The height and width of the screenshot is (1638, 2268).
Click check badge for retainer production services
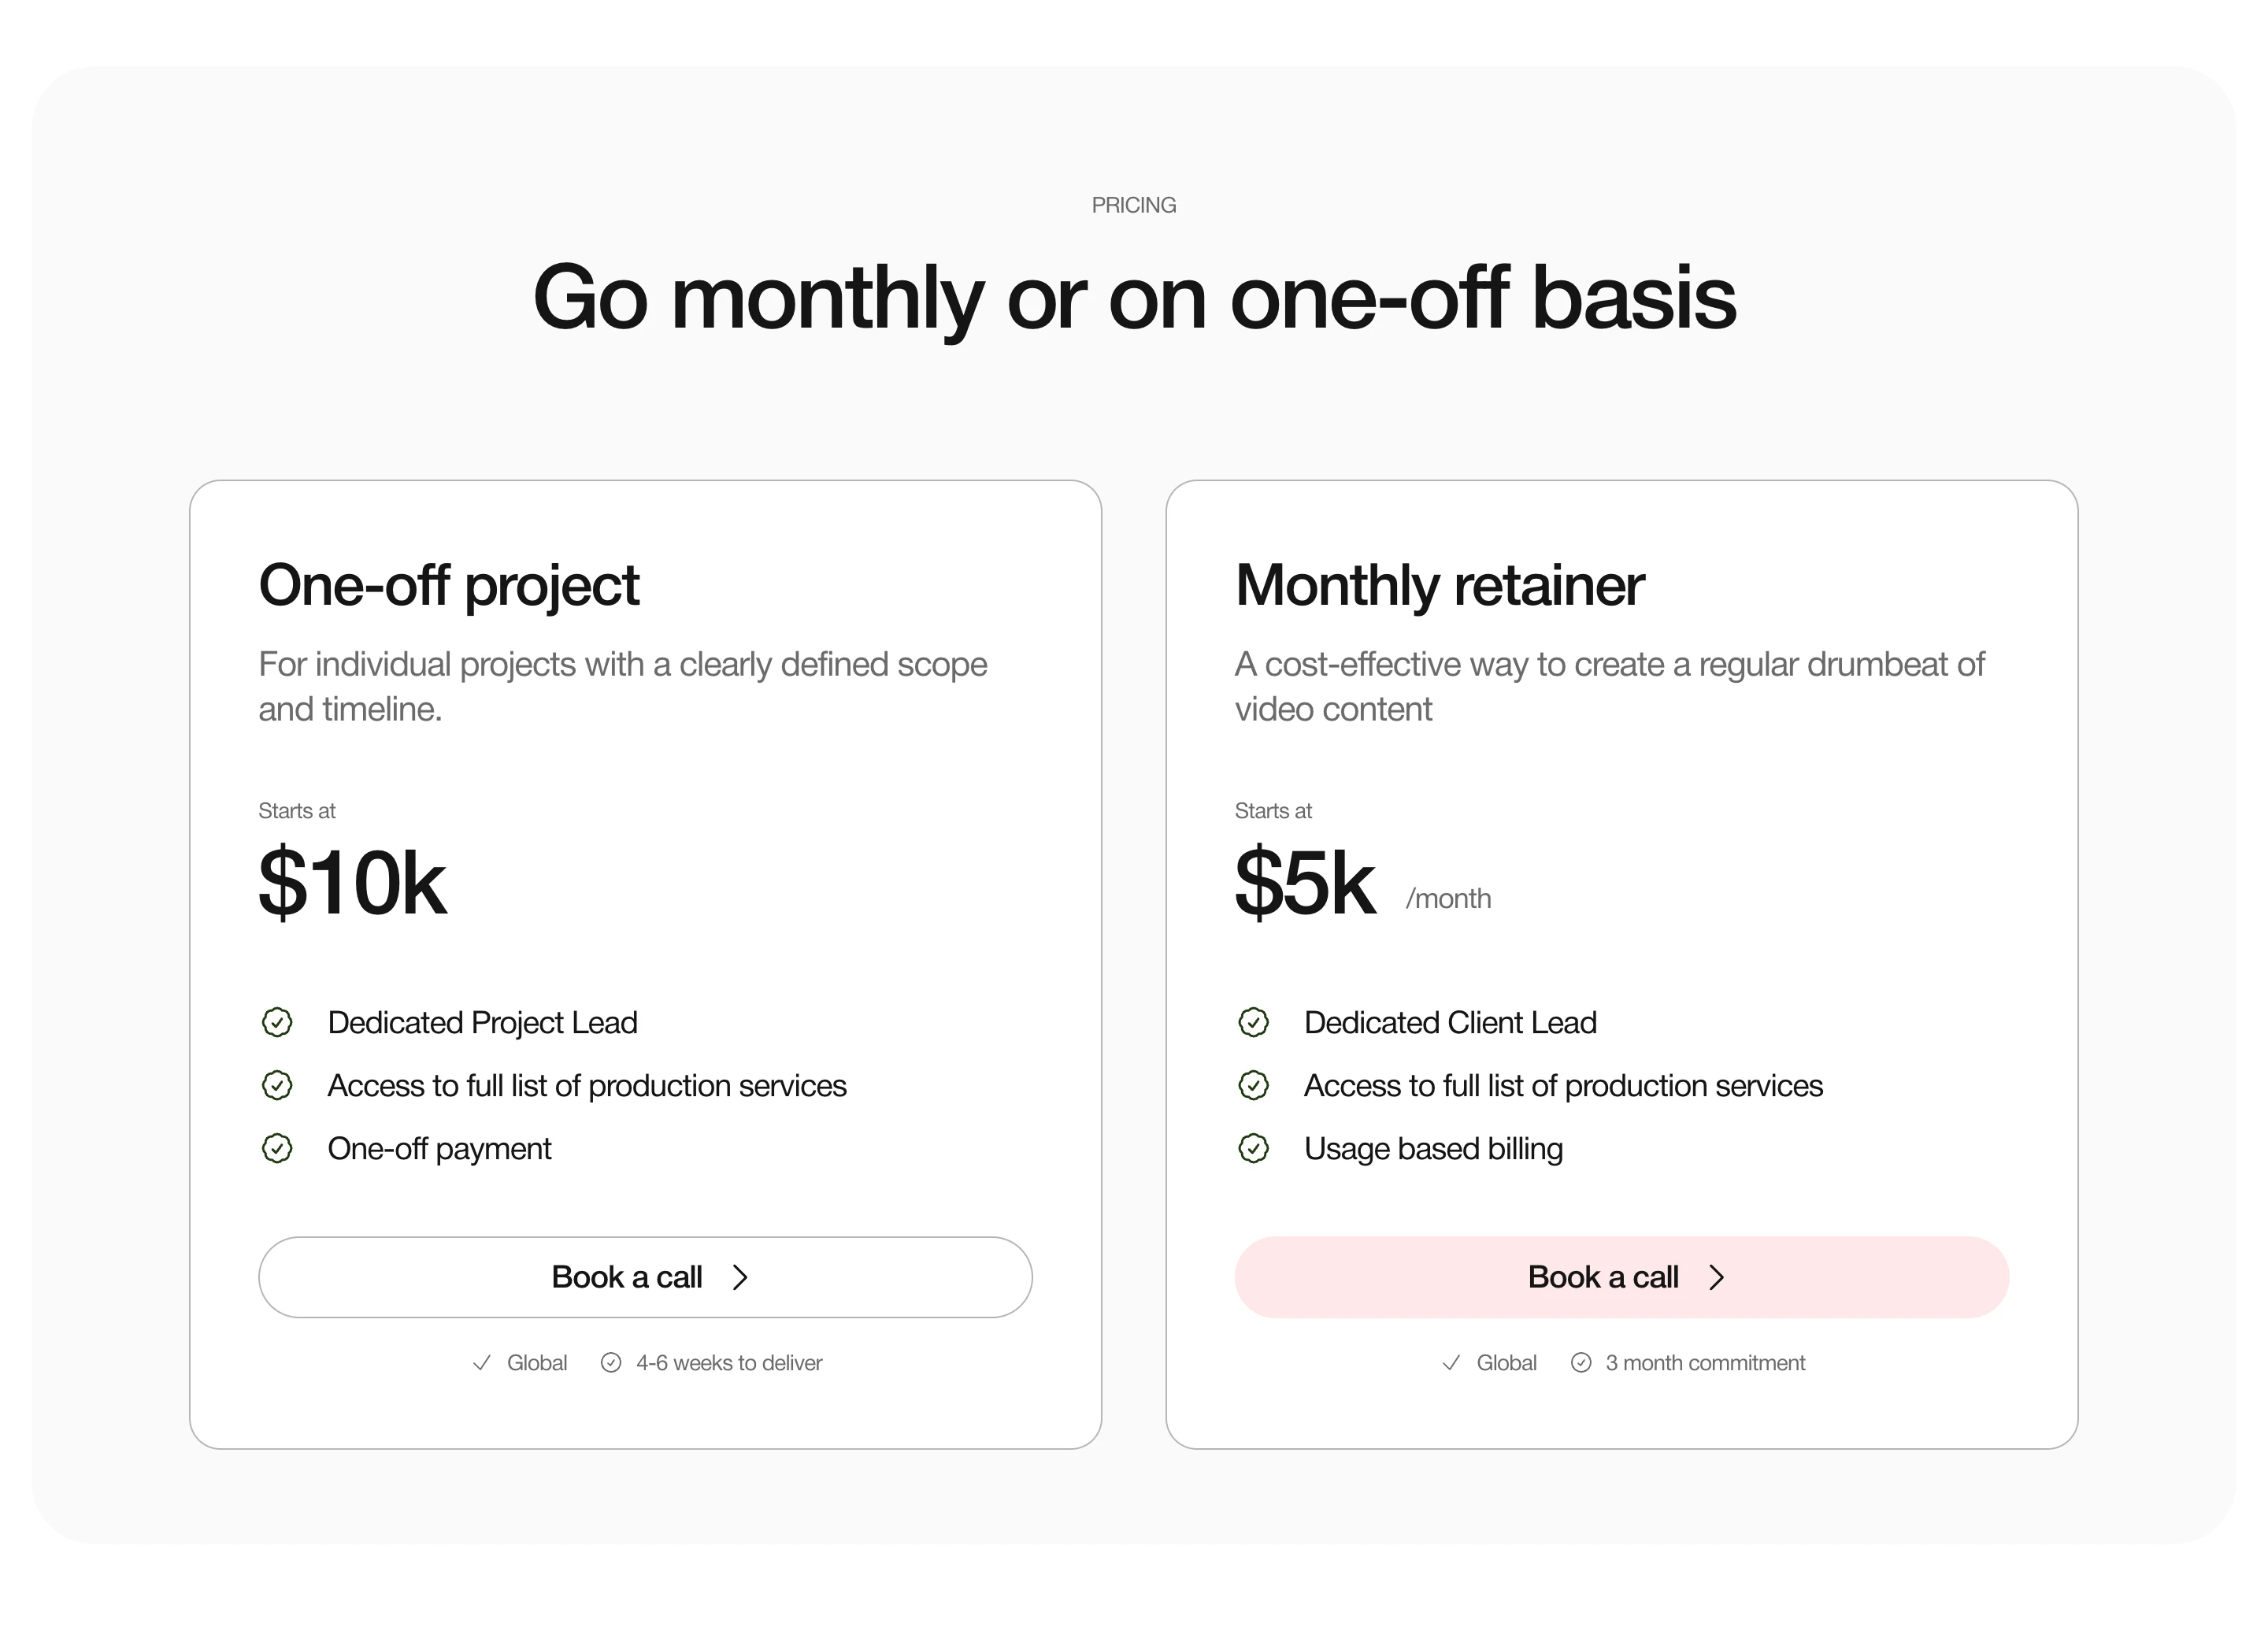click(x=1253, y=1085)
